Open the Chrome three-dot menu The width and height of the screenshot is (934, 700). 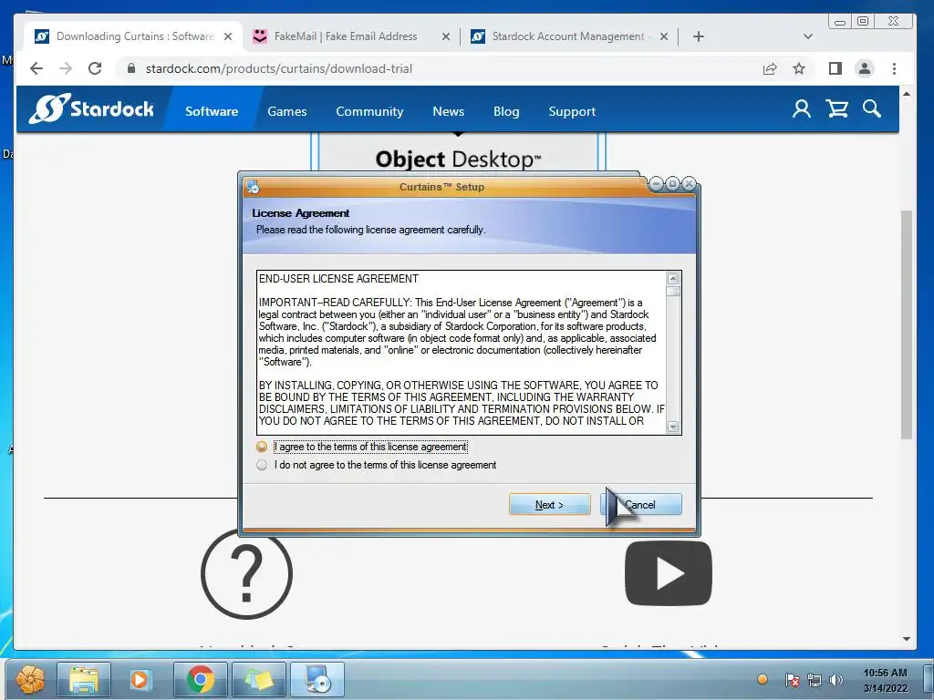(x=894, y=68)
